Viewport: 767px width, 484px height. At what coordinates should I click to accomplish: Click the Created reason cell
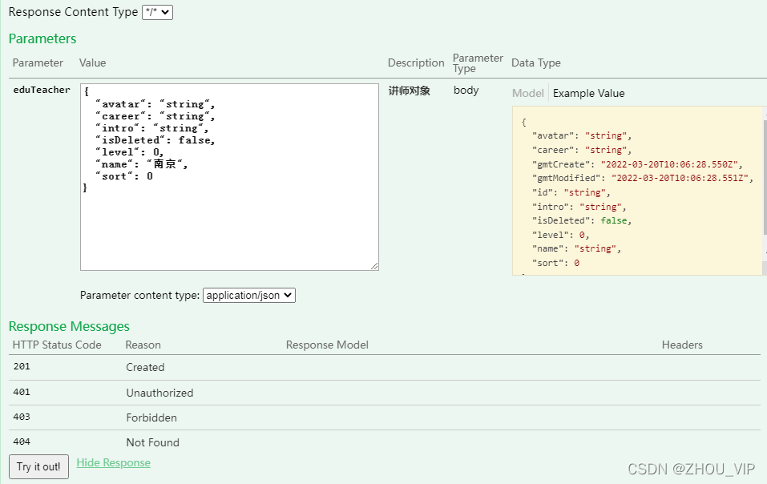[145, 367]
